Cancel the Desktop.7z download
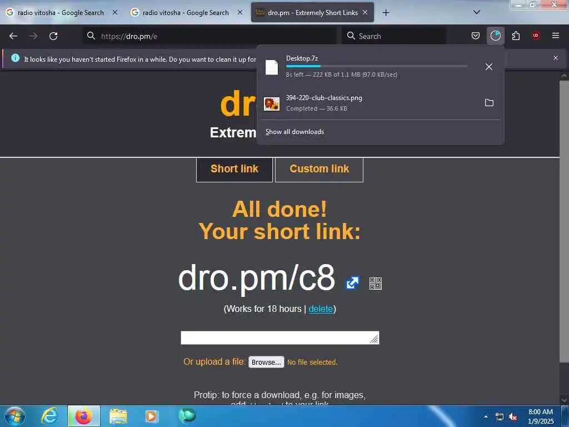 coord(489,67)
